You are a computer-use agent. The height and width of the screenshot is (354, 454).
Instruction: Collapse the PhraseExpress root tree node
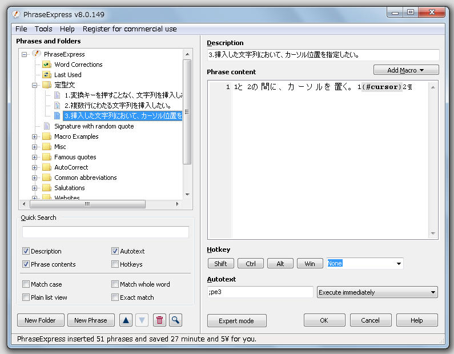tap(25, 54)
